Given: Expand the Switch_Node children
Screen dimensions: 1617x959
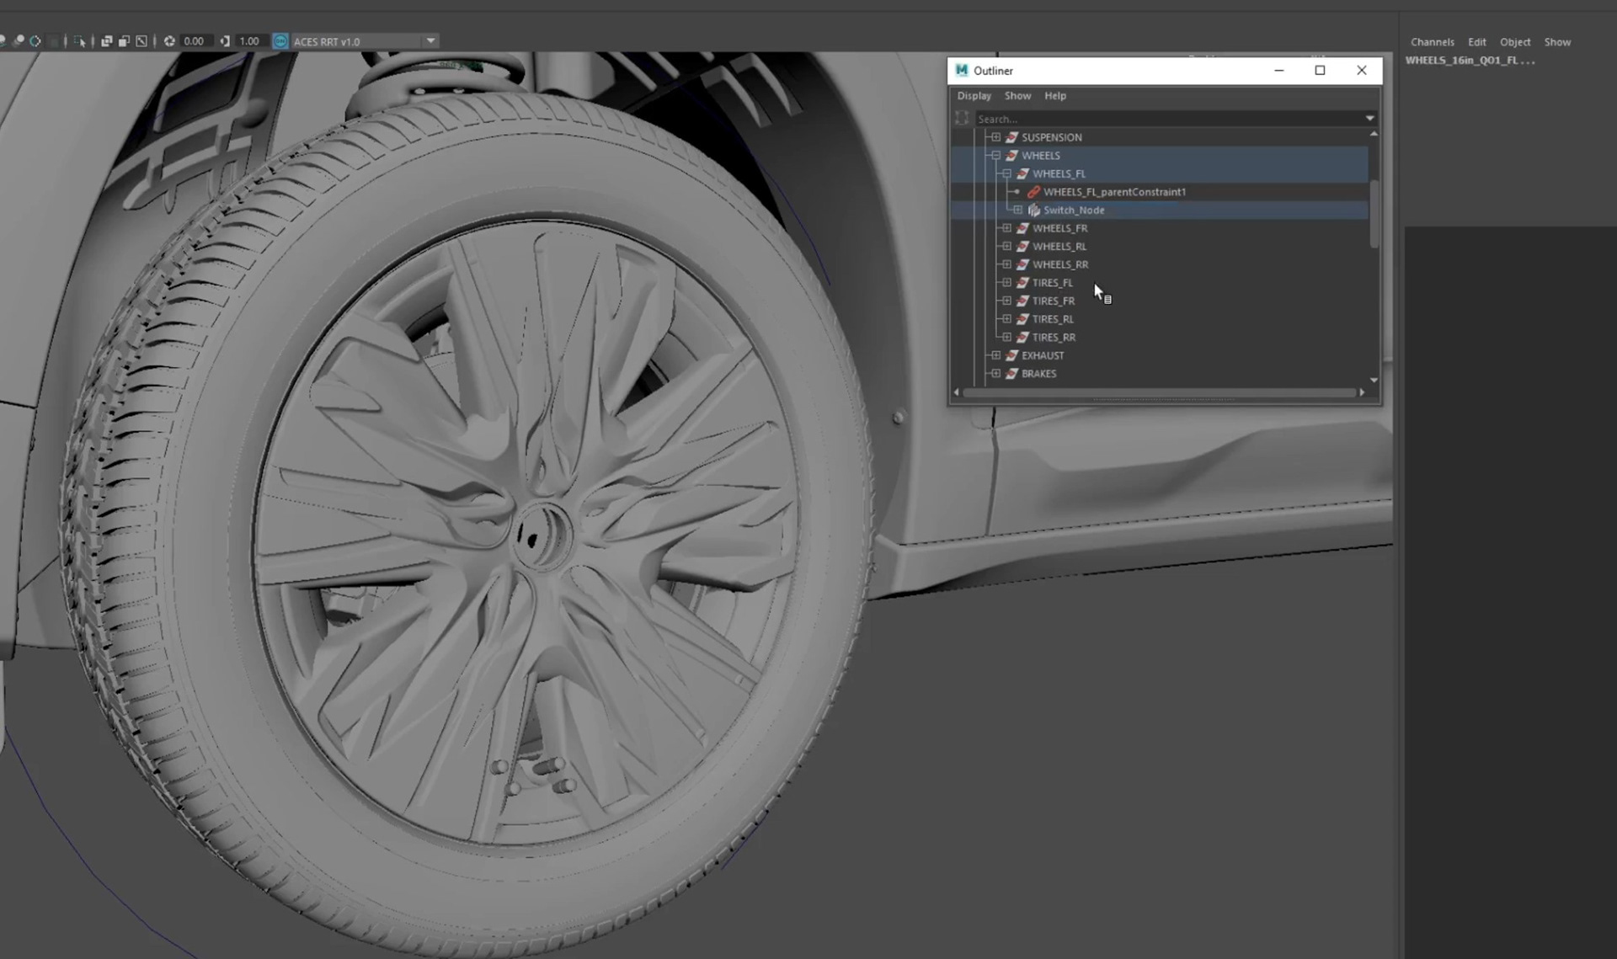Looking at the screenshot, I should tap(1017, 210).
